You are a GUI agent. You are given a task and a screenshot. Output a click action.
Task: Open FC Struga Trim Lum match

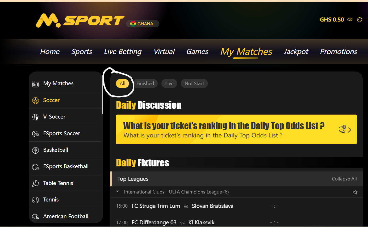point(156,206)
